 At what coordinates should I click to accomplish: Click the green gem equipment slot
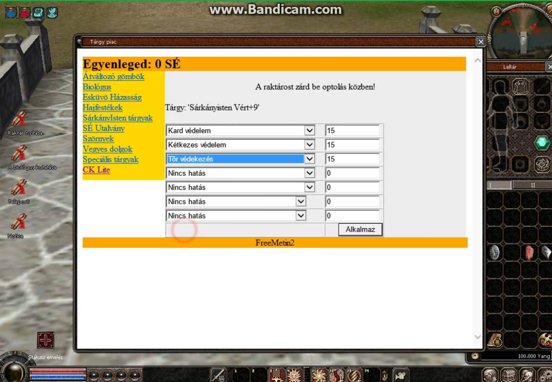point(542,143)
